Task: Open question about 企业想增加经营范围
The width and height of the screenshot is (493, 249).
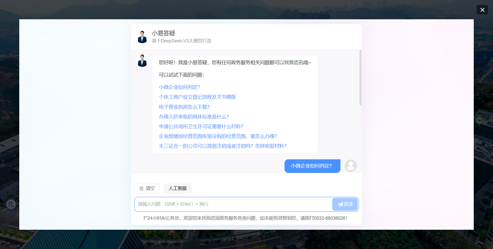Action: click(218, 136)
